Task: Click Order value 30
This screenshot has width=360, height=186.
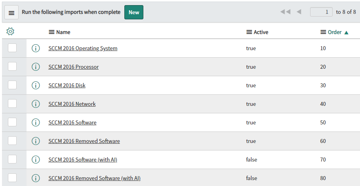Action: 323,85
